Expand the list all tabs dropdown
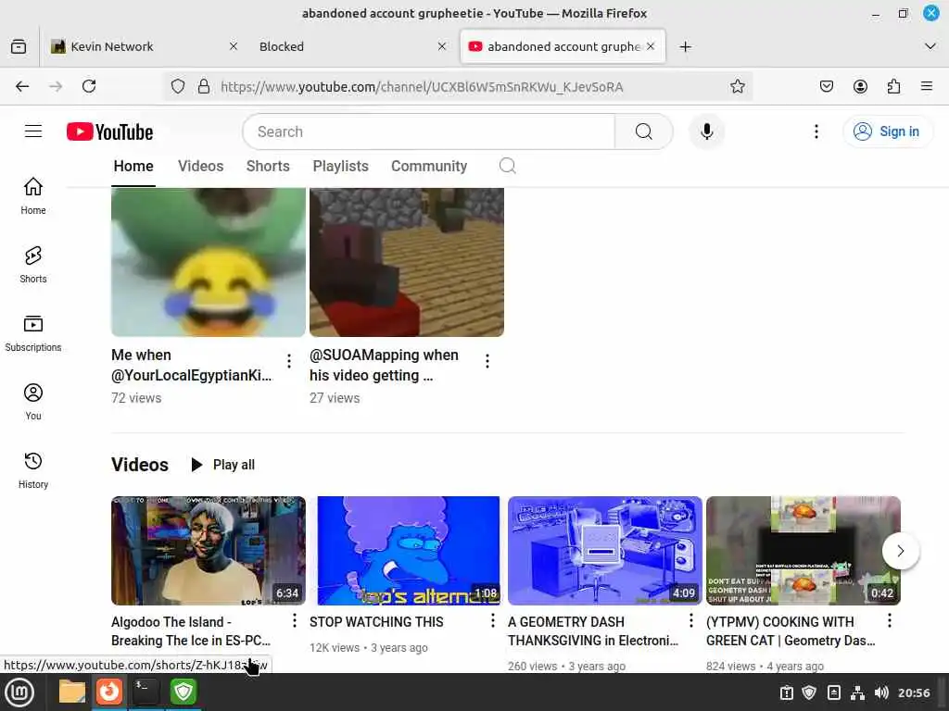The image size is (949, 711). [x=930, y=46]
